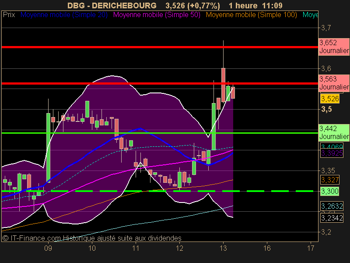This screenshot has width=350, height=263.
Task: Click the '1 heure' timeframe label
Action: point(243,5)
